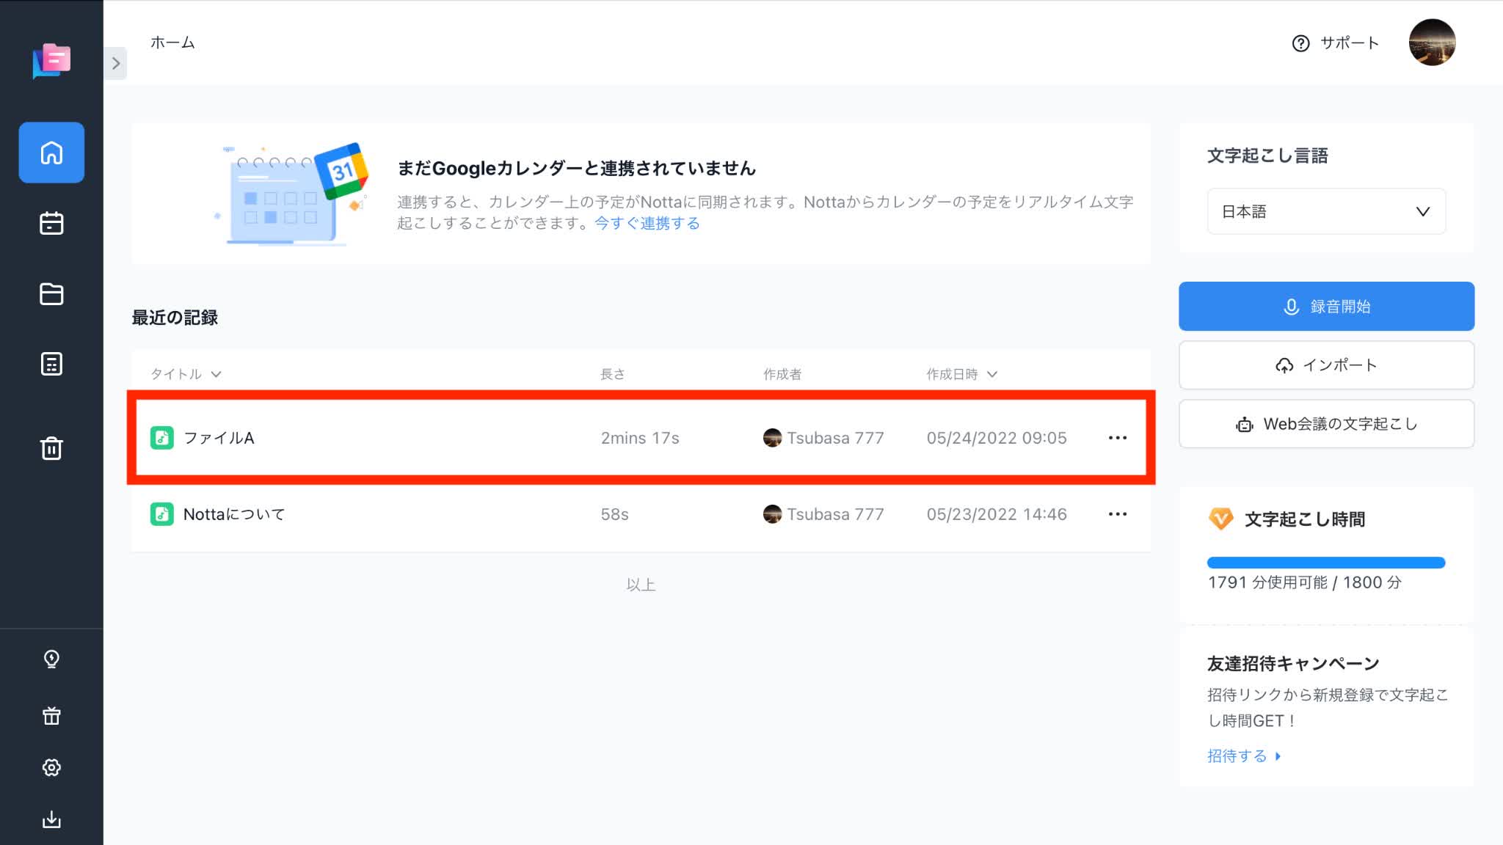Click the download app icon in the sidebar
The image size is (1503, 845).
click(x=51, y=819)
